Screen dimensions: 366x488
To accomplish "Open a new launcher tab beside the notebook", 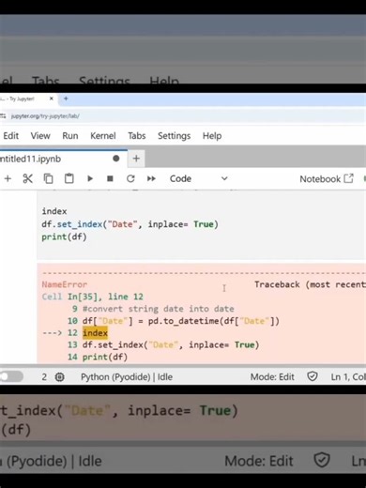I will pos(136,159).
